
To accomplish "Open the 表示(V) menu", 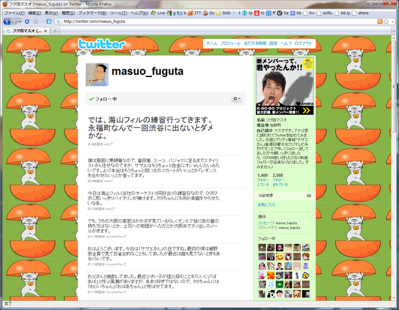I will (x=51, y=13).
